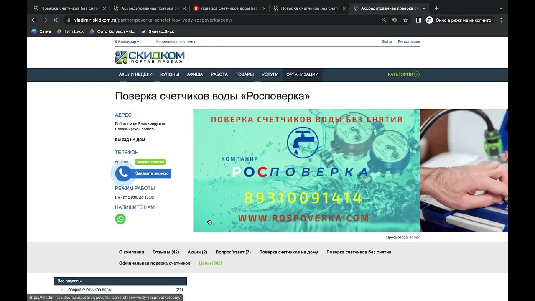Close the active fifth tab
This screenshot has width=535, height=301.
(x=424, y=8)
